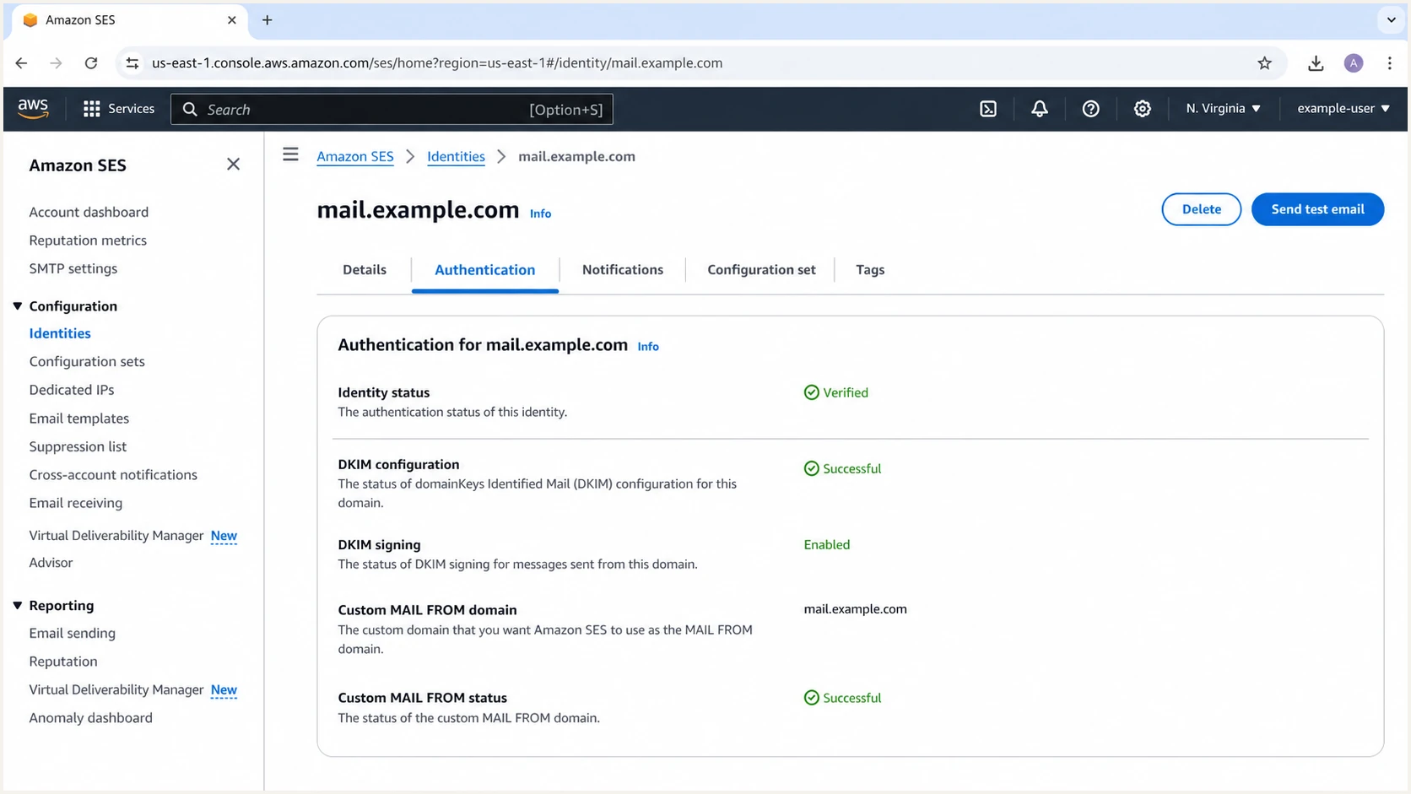The image size is (1411, 794).
Task: Open Account dashboard in sidebar
Action: pos(89,213)
